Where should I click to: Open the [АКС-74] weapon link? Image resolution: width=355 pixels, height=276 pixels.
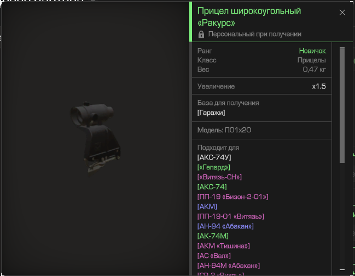point(212,187)
